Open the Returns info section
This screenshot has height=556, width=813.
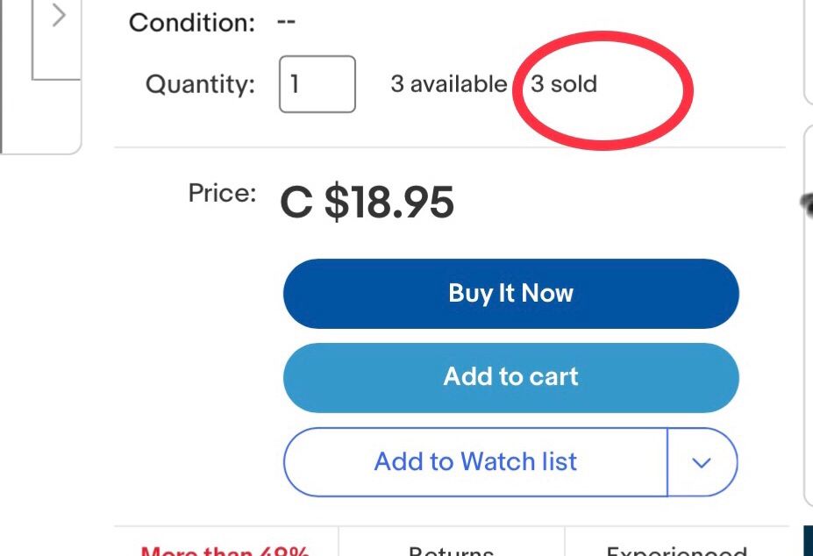pyautogui.click(x=451, y=550)
